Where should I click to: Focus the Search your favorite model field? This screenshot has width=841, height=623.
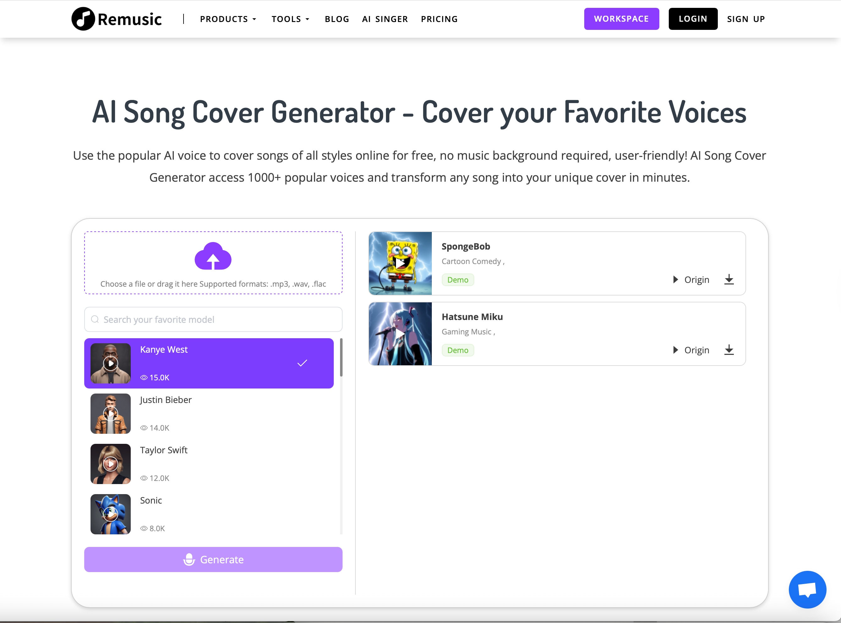point(213,319)
